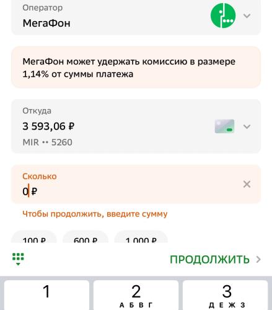The image size is (272, 310).
Task: Tap the MIR card thumbnail icon
Action: (224, 126)
